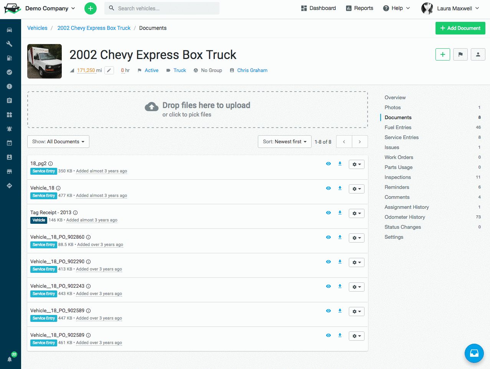The width and height of the screenshot is (490, 369).
Task: Open the fuel pump icon in sidebar
Action: [10, 58]
